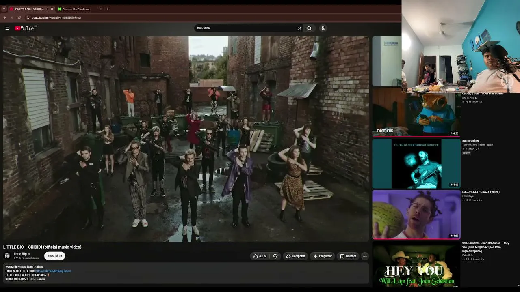Open the Summertime video thumbnail
Image resolution: width=520 pixels, height=292 pixels.
[x=416, y=163]
